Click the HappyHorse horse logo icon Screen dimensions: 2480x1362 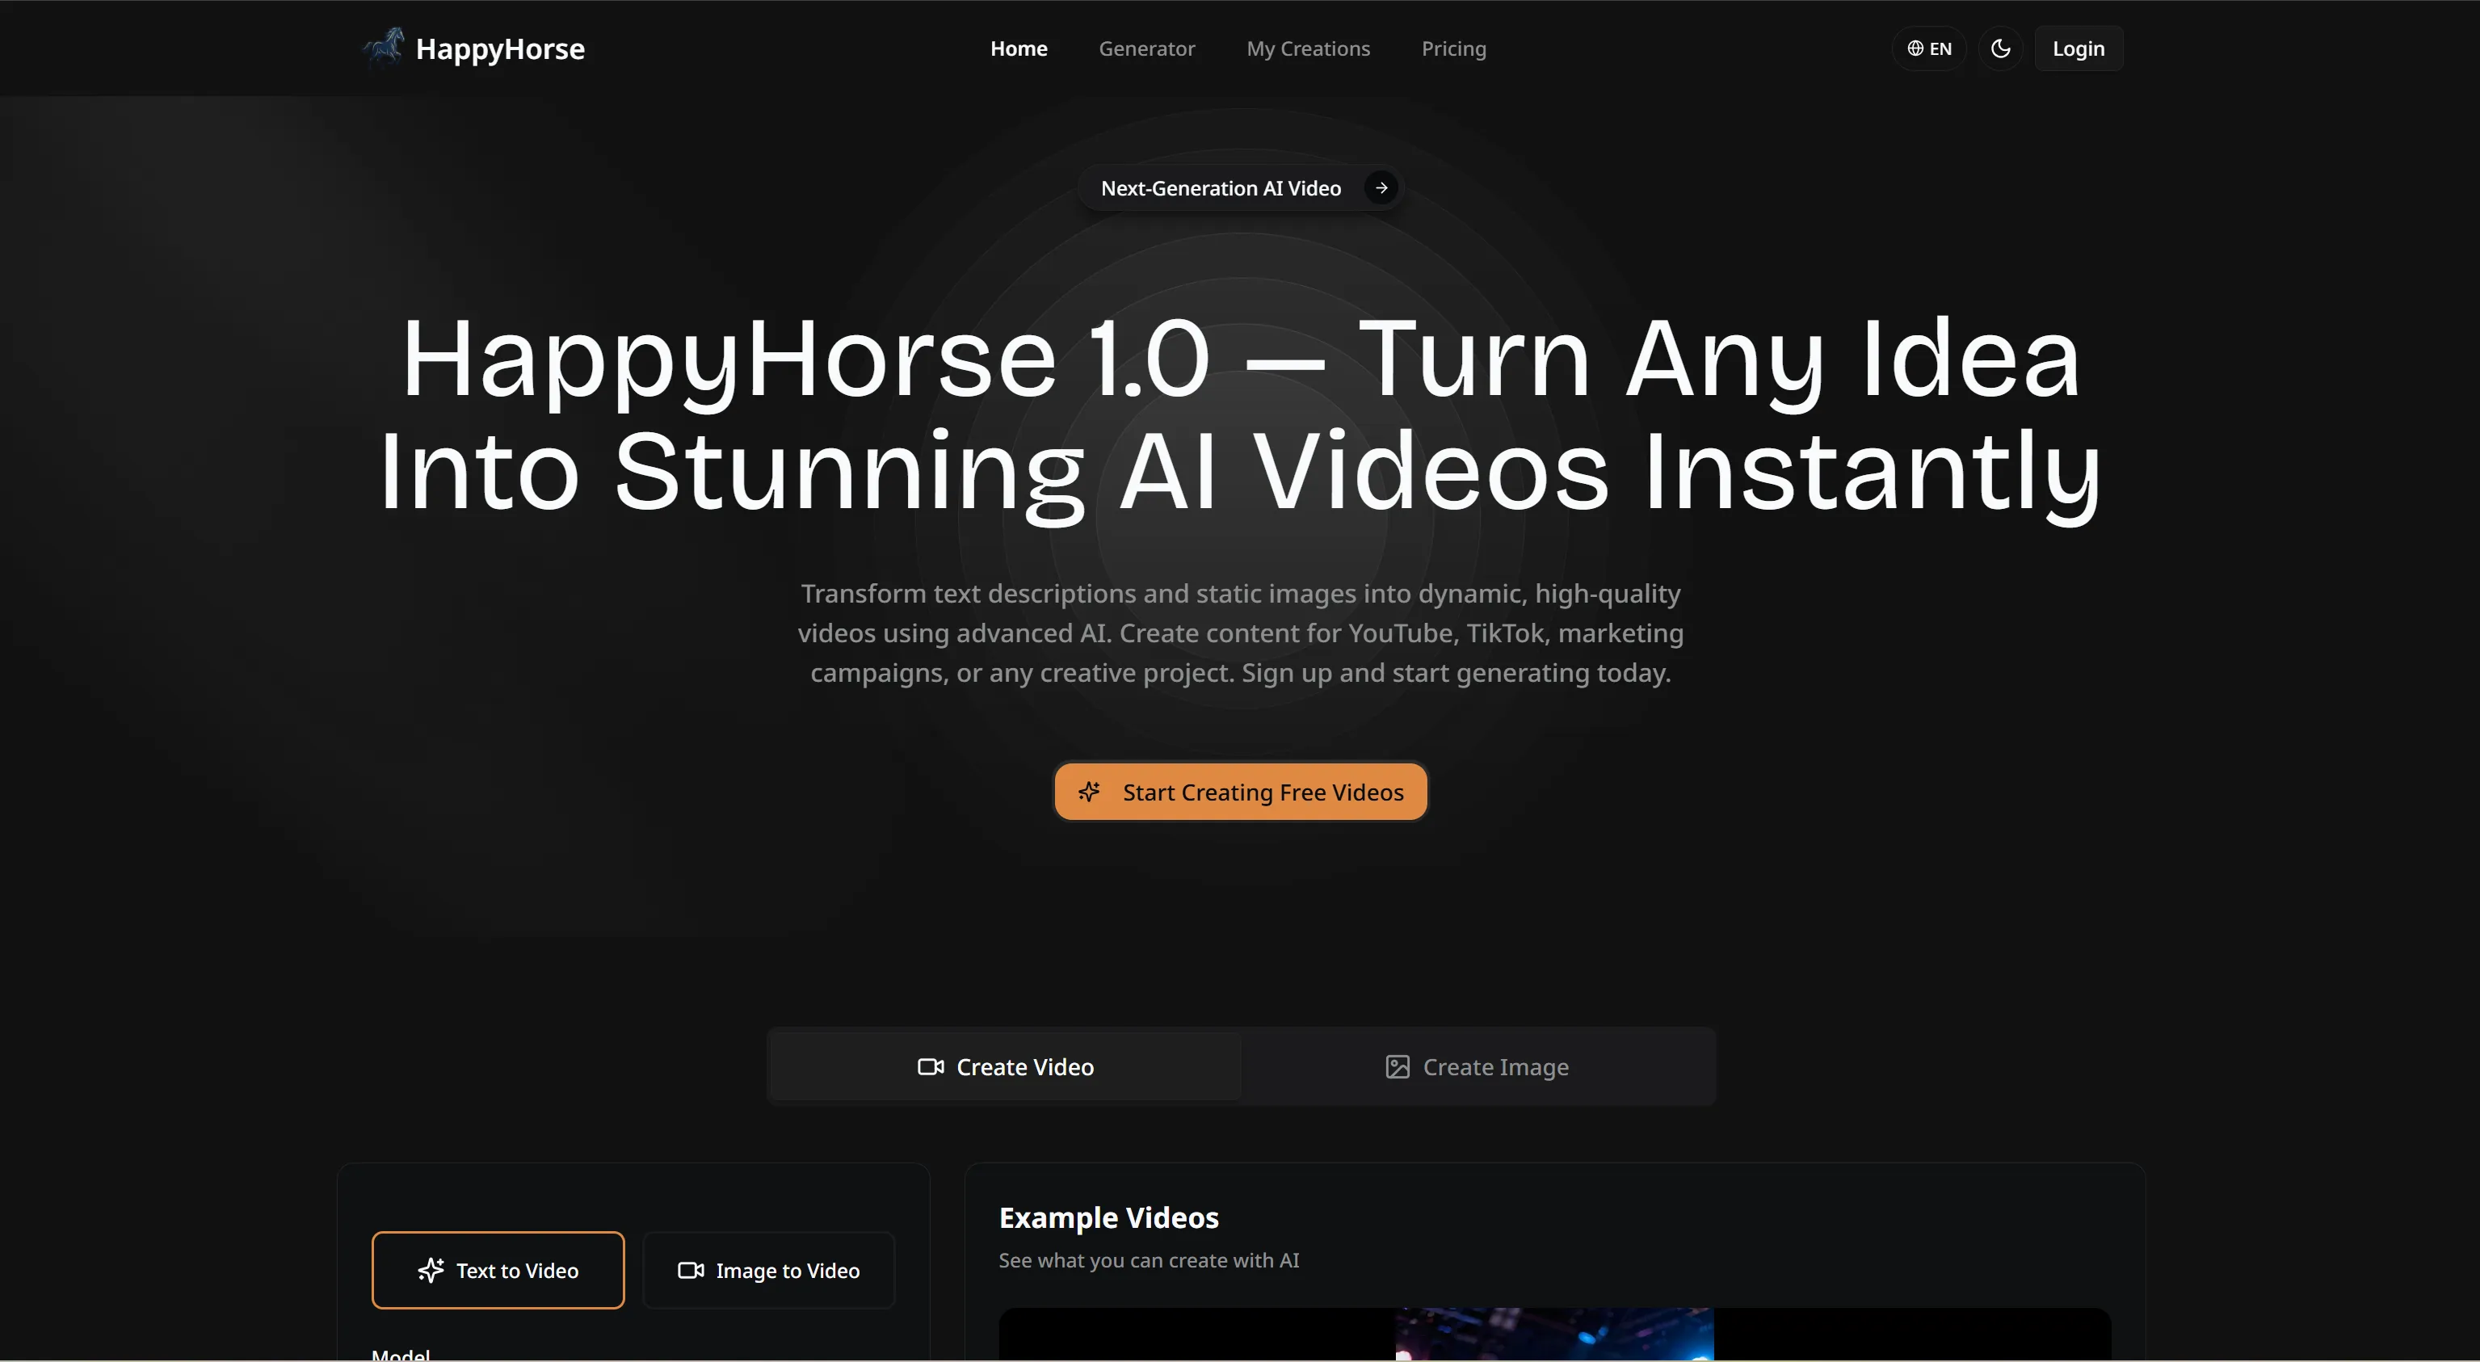383,48
